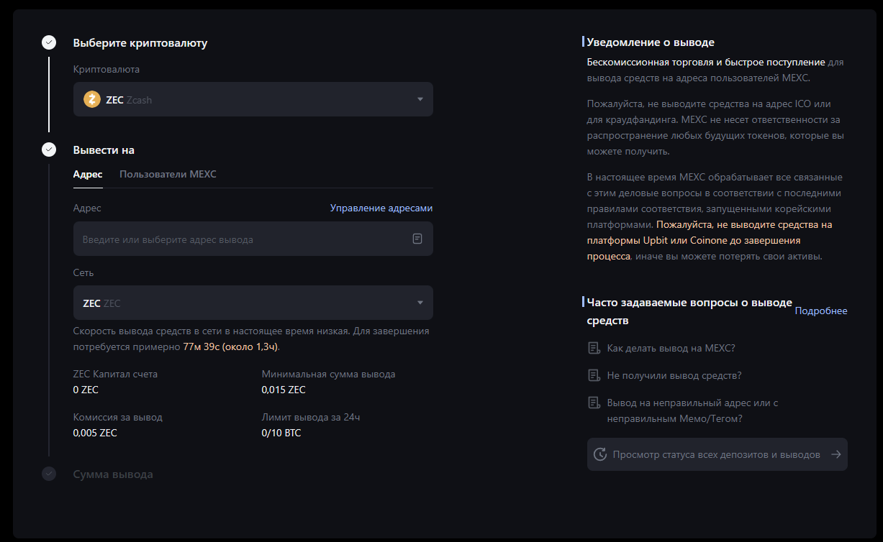Click the clock history icon in status button

[600, 454]
